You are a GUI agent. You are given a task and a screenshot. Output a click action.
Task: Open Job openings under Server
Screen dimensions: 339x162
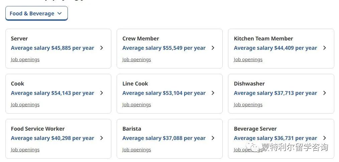[25, 59]
